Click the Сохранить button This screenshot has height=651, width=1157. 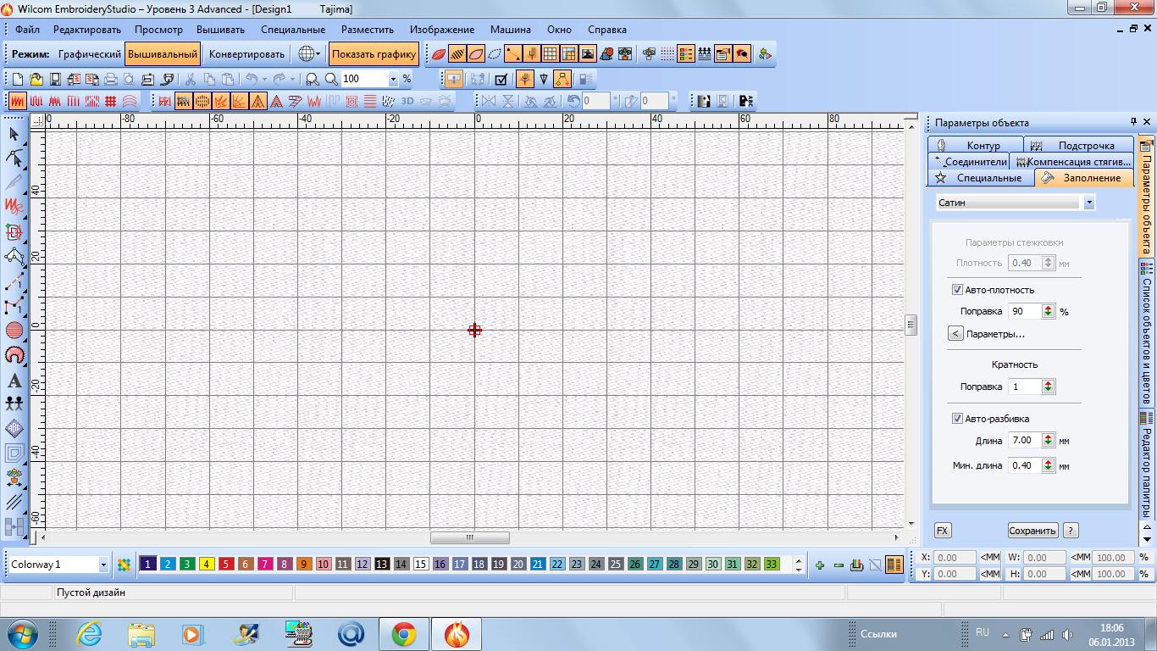[1032, 531]
